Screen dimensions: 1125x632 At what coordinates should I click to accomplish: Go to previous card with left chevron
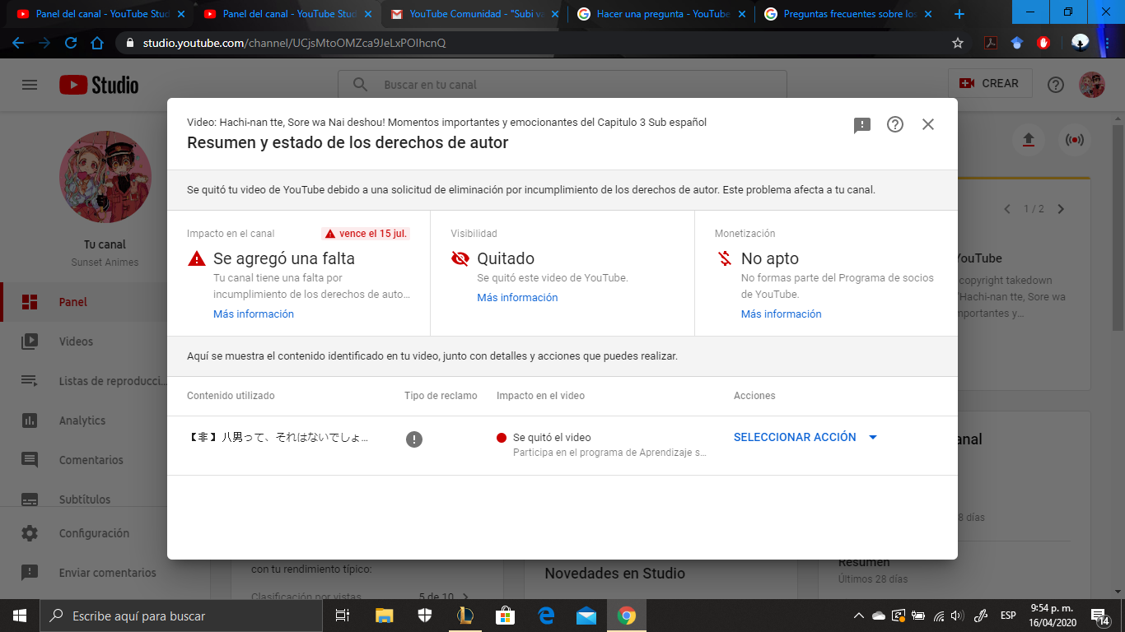(1006, 209)
